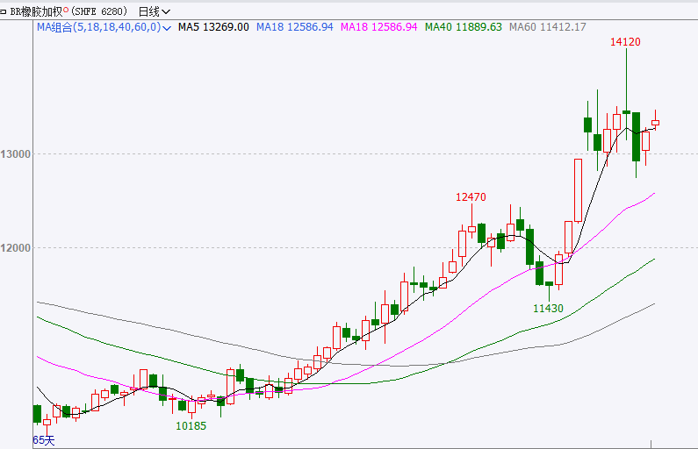698x449 pixels.
Task: Select the magenta MA18 12586.94 legend label
Action: click(378, 27)
